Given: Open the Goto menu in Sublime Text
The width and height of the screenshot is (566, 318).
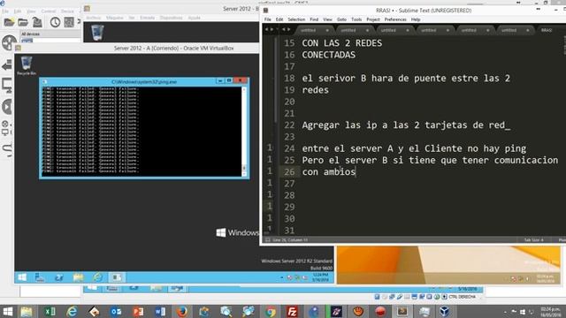Looking at the screenshot, I should pyautogui.click(x=341, y=19).
